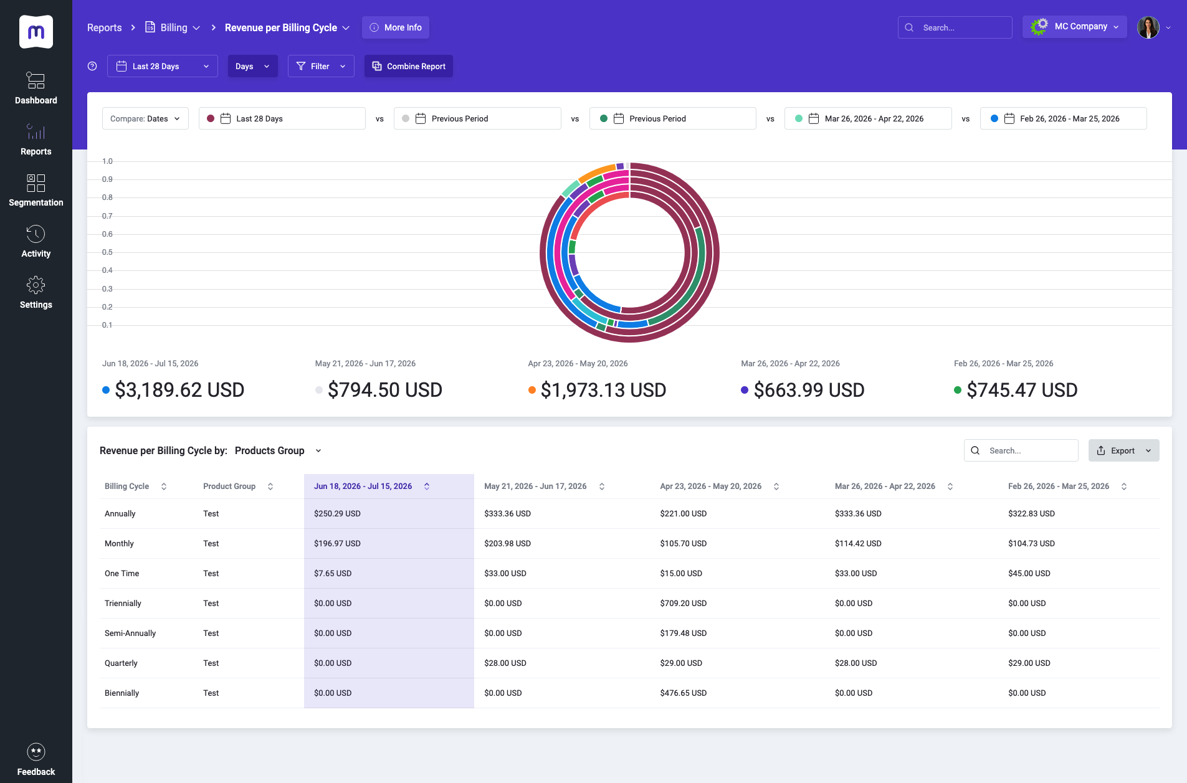Click the $476.65 USD cell
The height and width of the screenshot is (783, 1187).
click(x=684, y=693)
